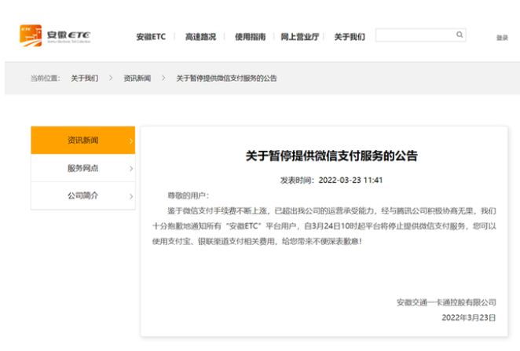Image resolution: width=520 pixels, height=351 pixels.
Task: Click the paragraph line starting 鉴于微信支付手续费
Action: [x=331, y=210]
